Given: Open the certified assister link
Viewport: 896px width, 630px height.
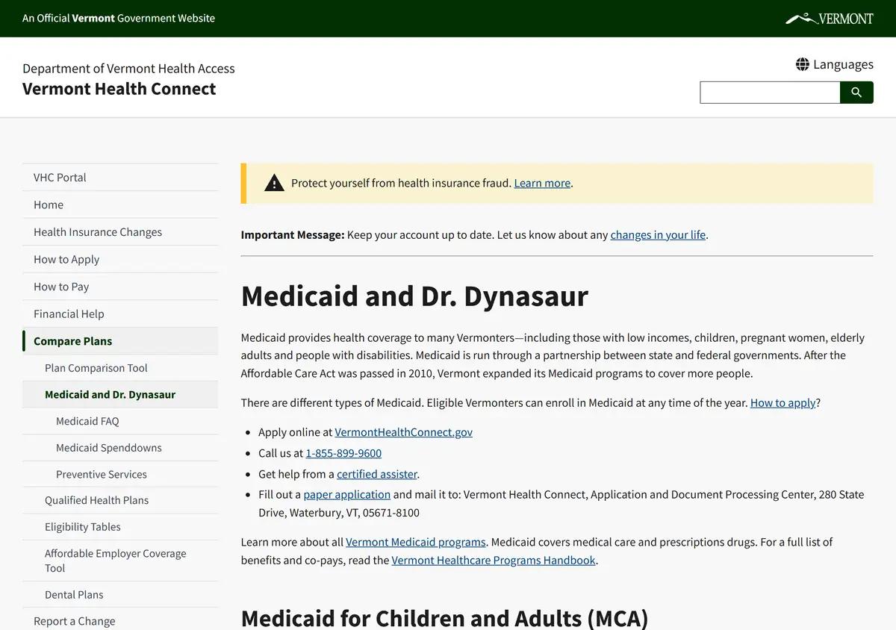Looking at the screenshot, I should [x=376, y=474].
